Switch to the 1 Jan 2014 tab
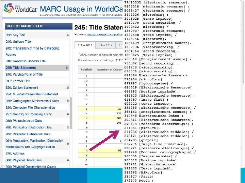The image size is (245, 183). point(105,45)
